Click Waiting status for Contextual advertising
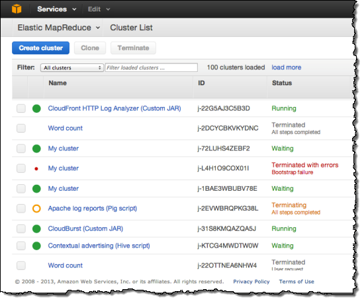This screenshot has width=364, height=301. [283, 246]
